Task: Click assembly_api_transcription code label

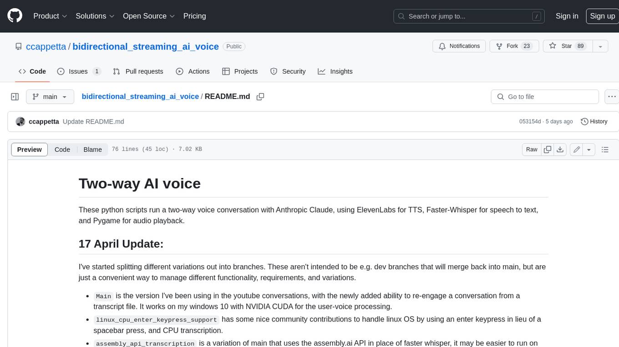Action: pos(145,343)
